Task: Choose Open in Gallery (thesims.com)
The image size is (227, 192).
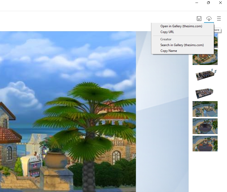Action: (181, 26)
